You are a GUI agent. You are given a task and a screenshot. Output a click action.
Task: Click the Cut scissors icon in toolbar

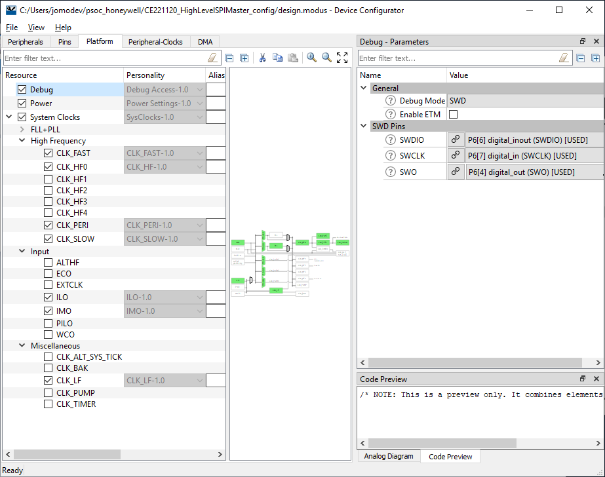262,58
